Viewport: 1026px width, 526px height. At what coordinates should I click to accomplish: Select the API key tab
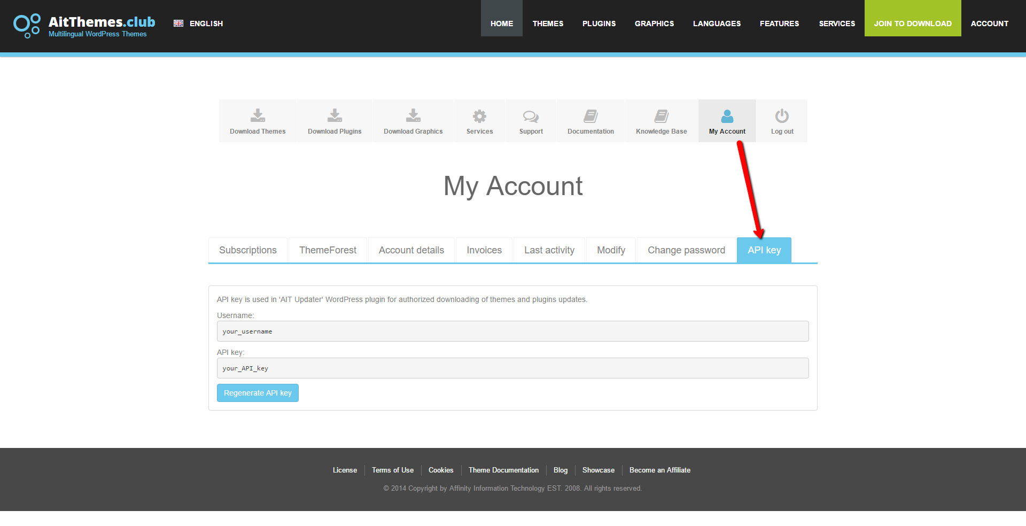pyautogui.click(x=764, y=250)
